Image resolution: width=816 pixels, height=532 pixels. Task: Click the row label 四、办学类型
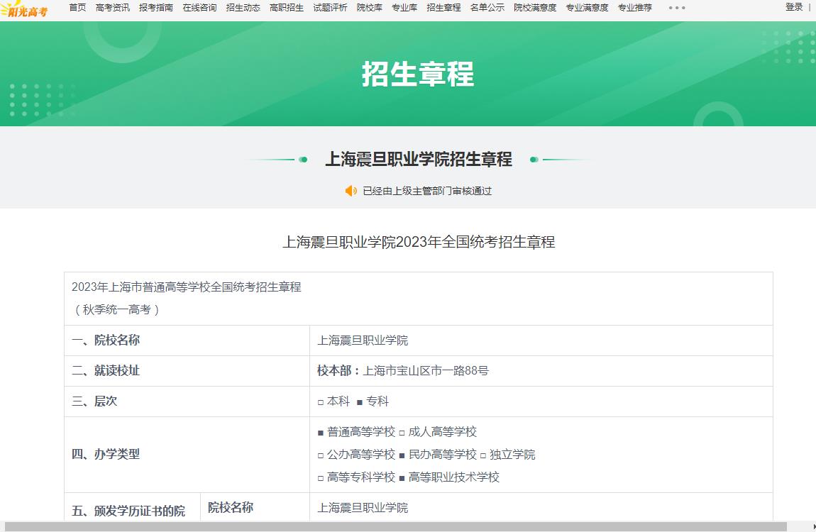click(x=106, y=454)
